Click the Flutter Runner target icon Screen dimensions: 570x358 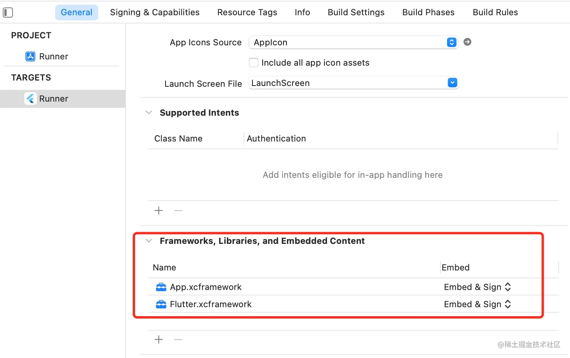(31, 98)
